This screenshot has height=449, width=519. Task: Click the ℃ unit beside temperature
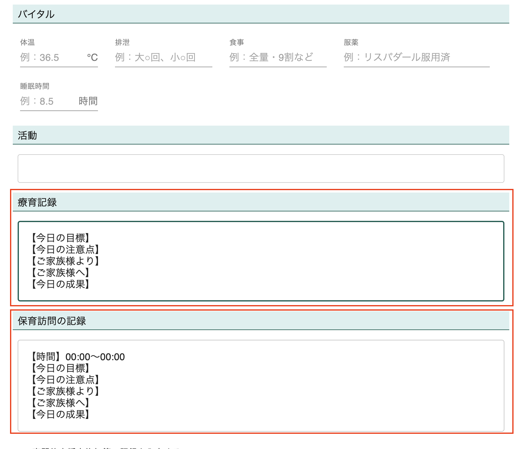click(x=92, y=57)
